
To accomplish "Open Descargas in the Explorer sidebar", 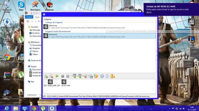I will click(35, 30).
